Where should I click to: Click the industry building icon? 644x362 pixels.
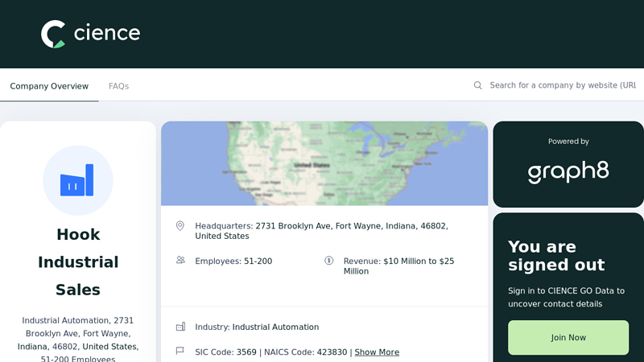point(180,327)
